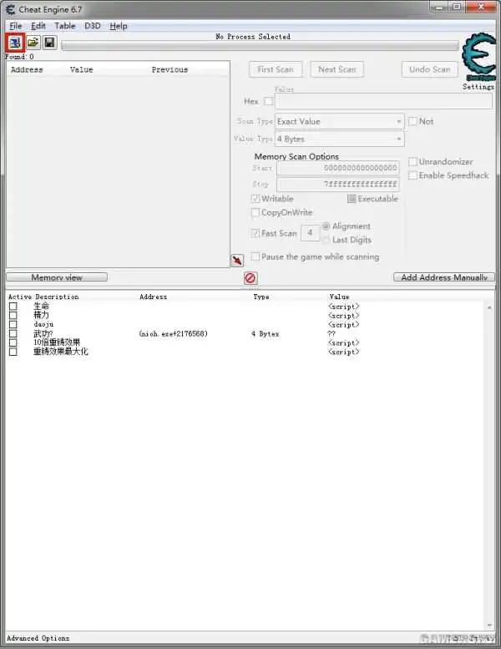Click the scan progress bar
Screen dimensions: 501x649
(x=259, y=46)
